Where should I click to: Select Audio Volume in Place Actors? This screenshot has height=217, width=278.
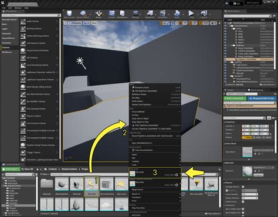coord(39,21)
